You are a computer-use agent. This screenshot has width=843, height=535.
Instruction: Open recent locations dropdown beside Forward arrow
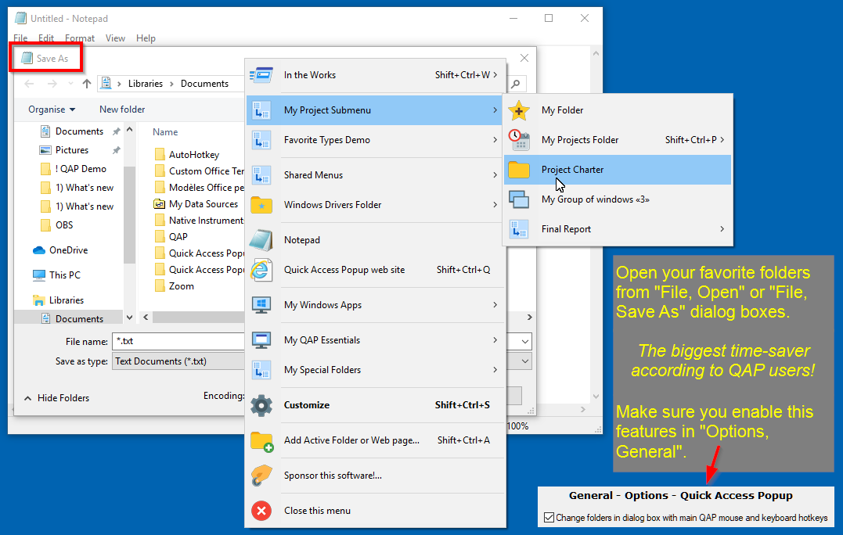tap(70, 84)
